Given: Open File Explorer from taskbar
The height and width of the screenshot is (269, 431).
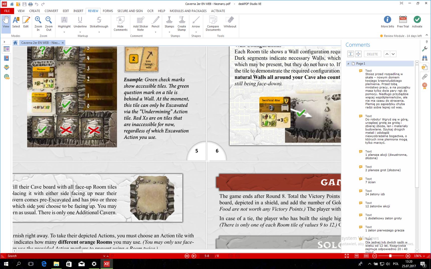Looking at the screenshot, I should pyautogui.click(x=56, y=264).
